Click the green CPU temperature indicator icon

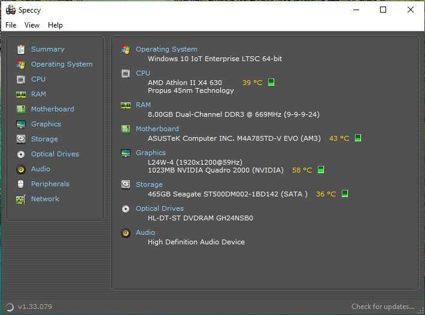coord(271,82)
